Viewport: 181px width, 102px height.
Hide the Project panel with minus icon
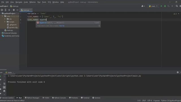point(17,10)
